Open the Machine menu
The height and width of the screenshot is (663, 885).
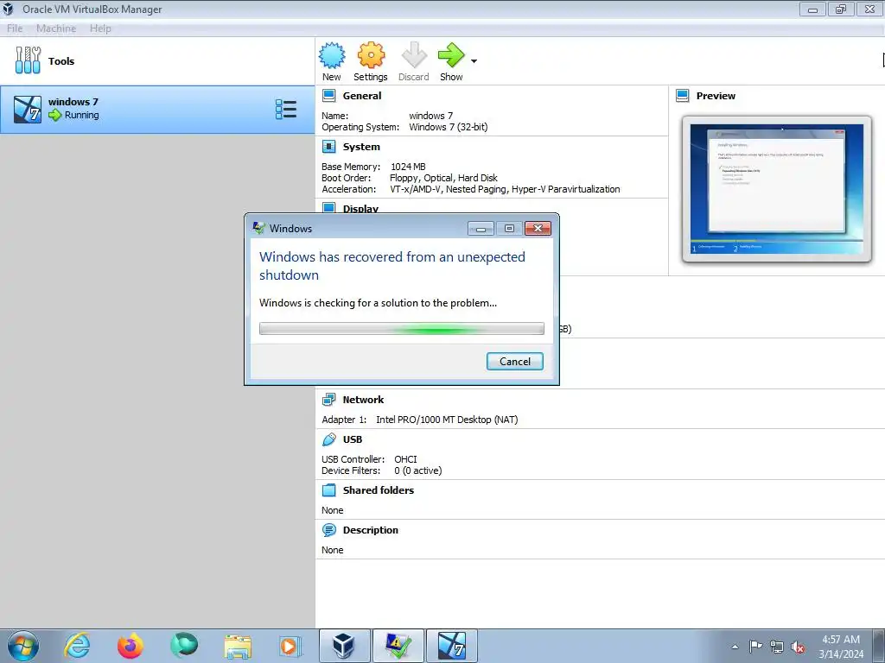(56, 28)
